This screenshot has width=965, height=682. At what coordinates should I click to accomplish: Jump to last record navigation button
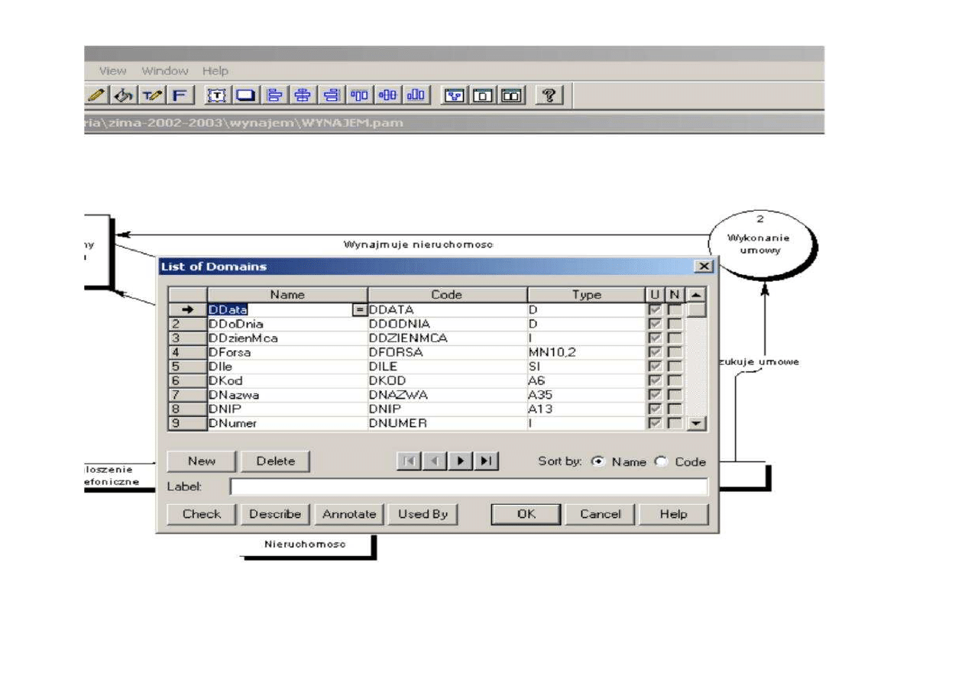click(x=486, y=461)
